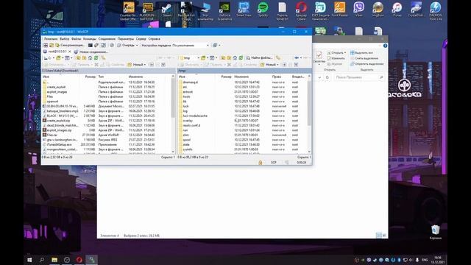Select the sysinfo folder in remote panel
This screenshot has width=471, height=265.
(x=188, y=149)
